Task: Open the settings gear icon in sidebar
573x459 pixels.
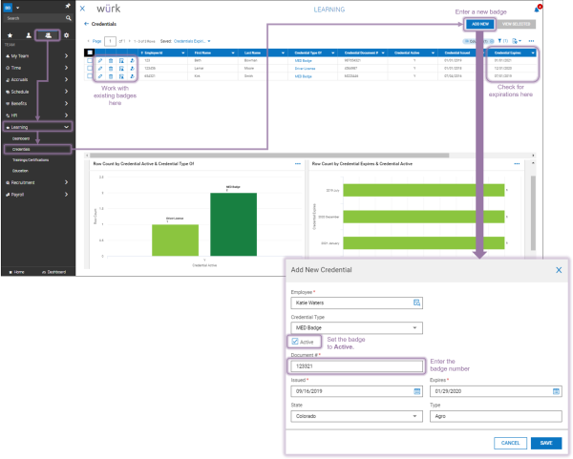Action: (x=66, y=35)
